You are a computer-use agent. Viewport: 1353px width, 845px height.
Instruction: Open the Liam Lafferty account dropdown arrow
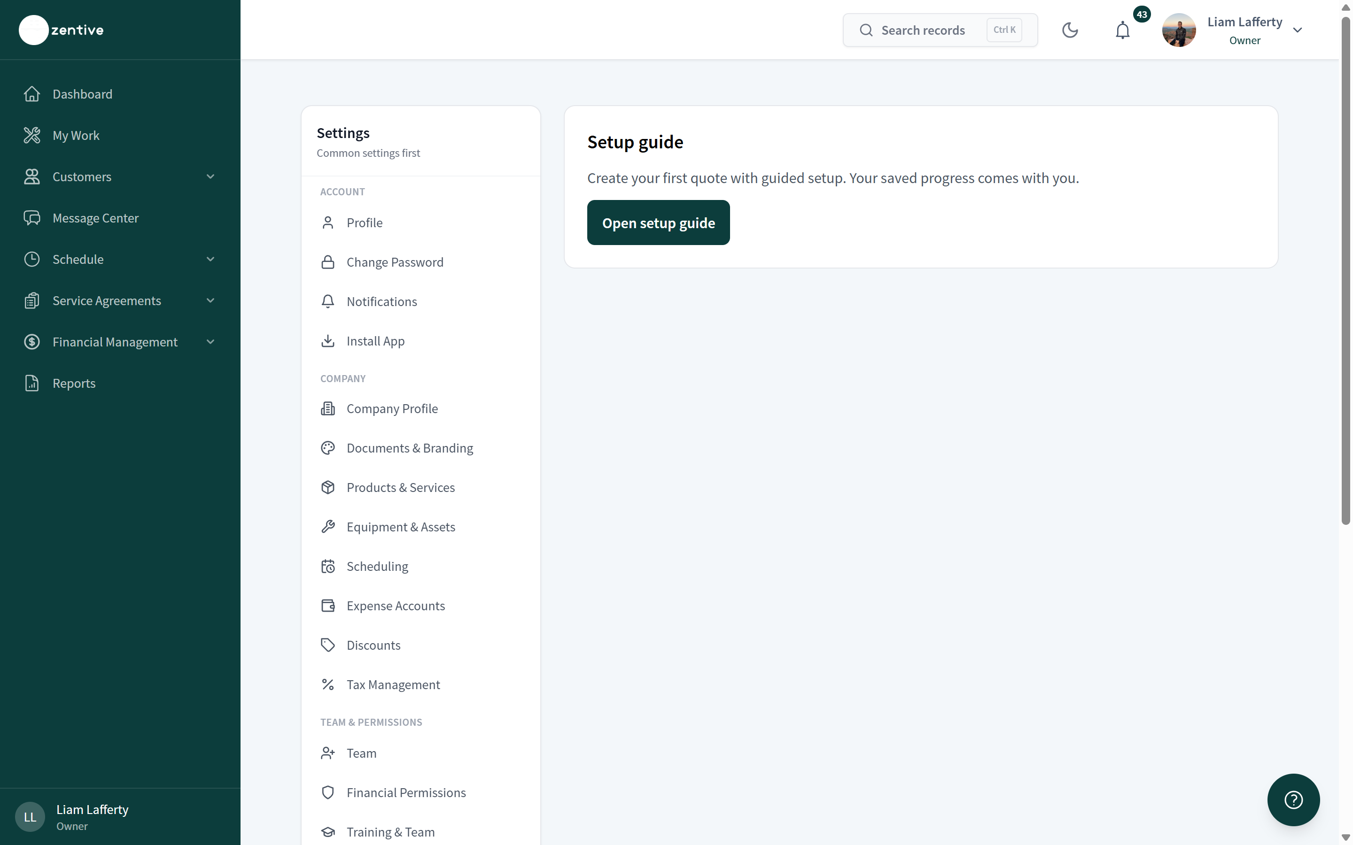pos(1298,30)
